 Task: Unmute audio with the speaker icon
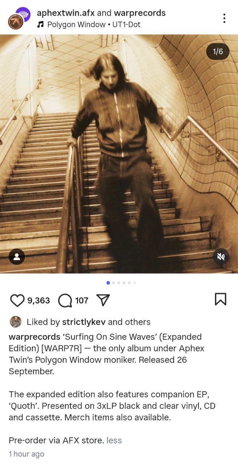(x=221, y=257)
